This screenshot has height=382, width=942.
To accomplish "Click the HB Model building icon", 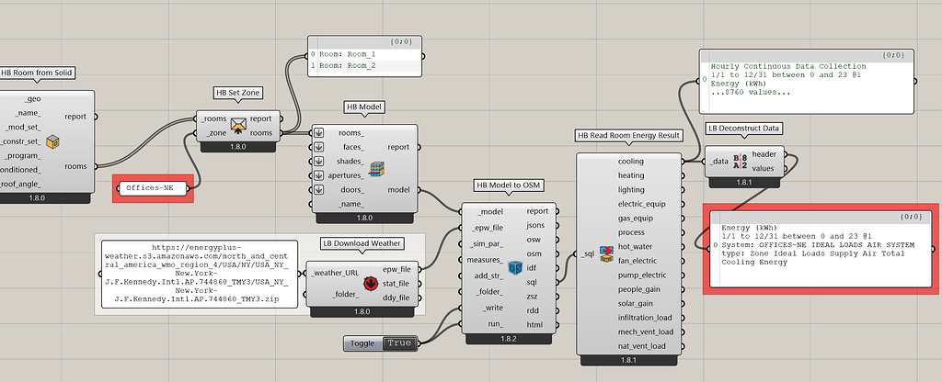I will click(x=376, y=169).
